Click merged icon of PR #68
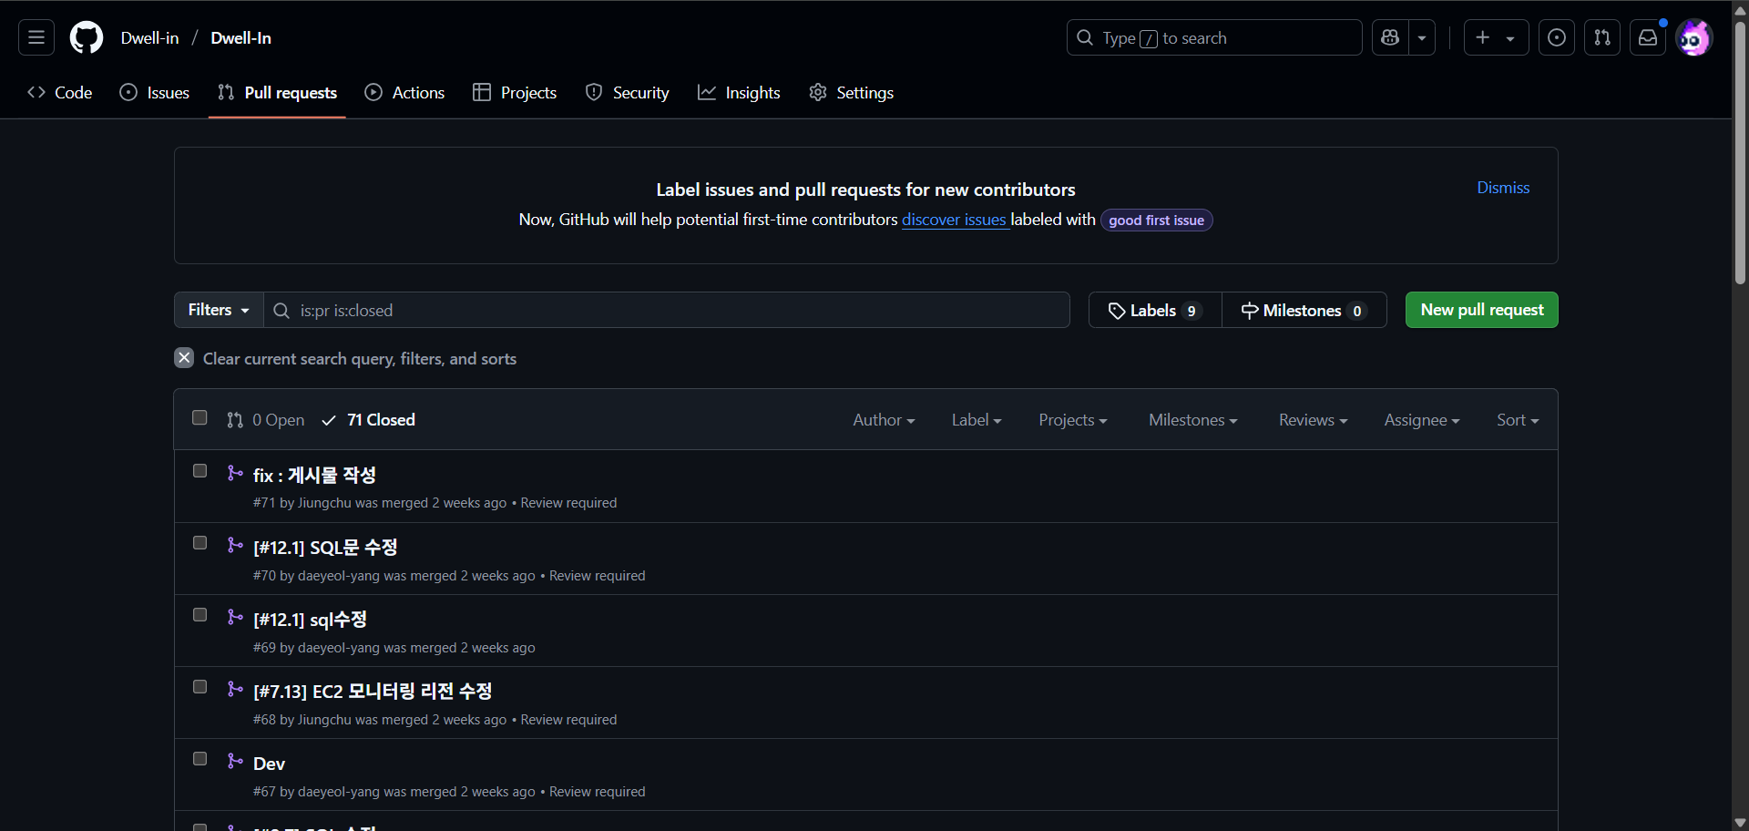This screenshot has height=831, width=1749. tap(235, 688)
